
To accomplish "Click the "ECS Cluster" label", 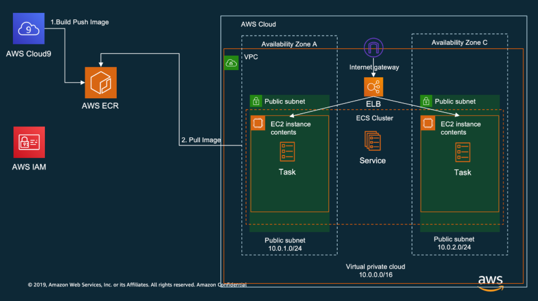I will pyautogui.click(x=374, y=118).
